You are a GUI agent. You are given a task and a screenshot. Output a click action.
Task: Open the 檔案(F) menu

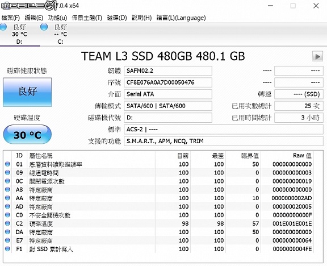10,18
